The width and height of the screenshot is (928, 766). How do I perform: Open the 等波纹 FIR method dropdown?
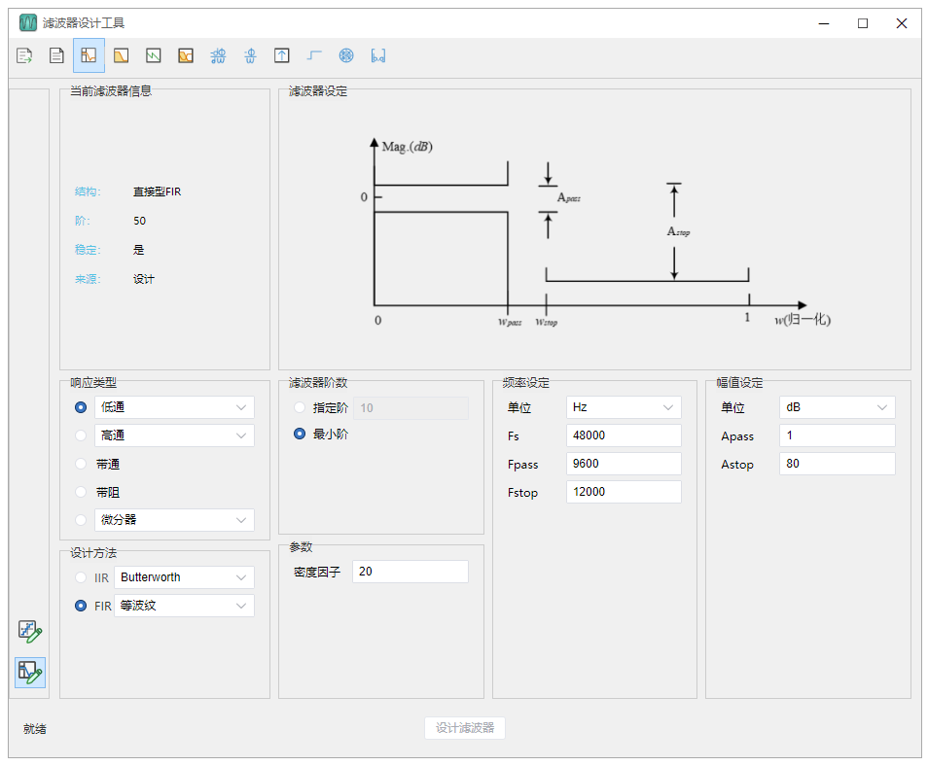[x=184, y=606]
